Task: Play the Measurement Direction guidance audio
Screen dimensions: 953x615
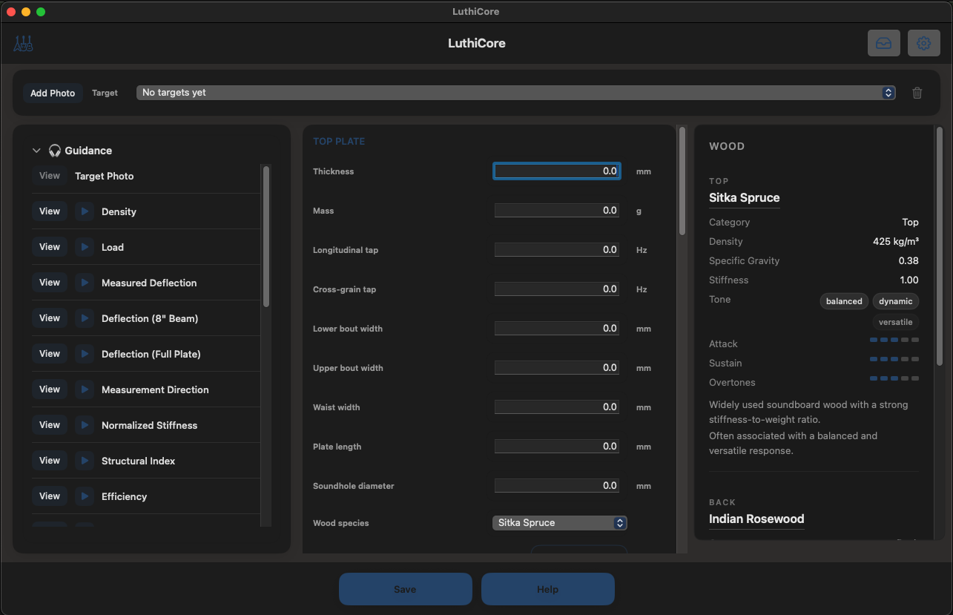Action: [x=85, y=389]
